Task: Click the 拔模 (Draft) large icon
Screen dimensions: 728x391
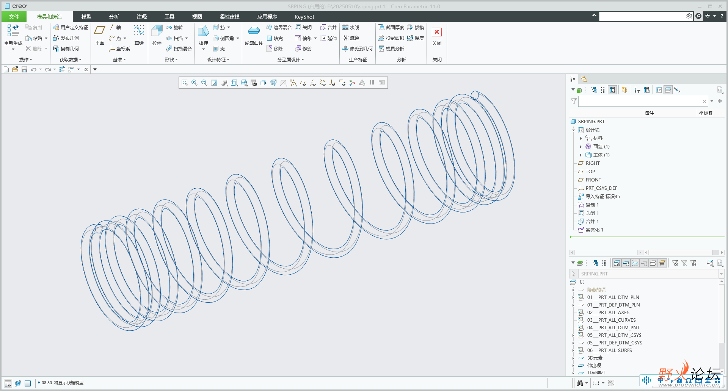Action: (204, 31)
